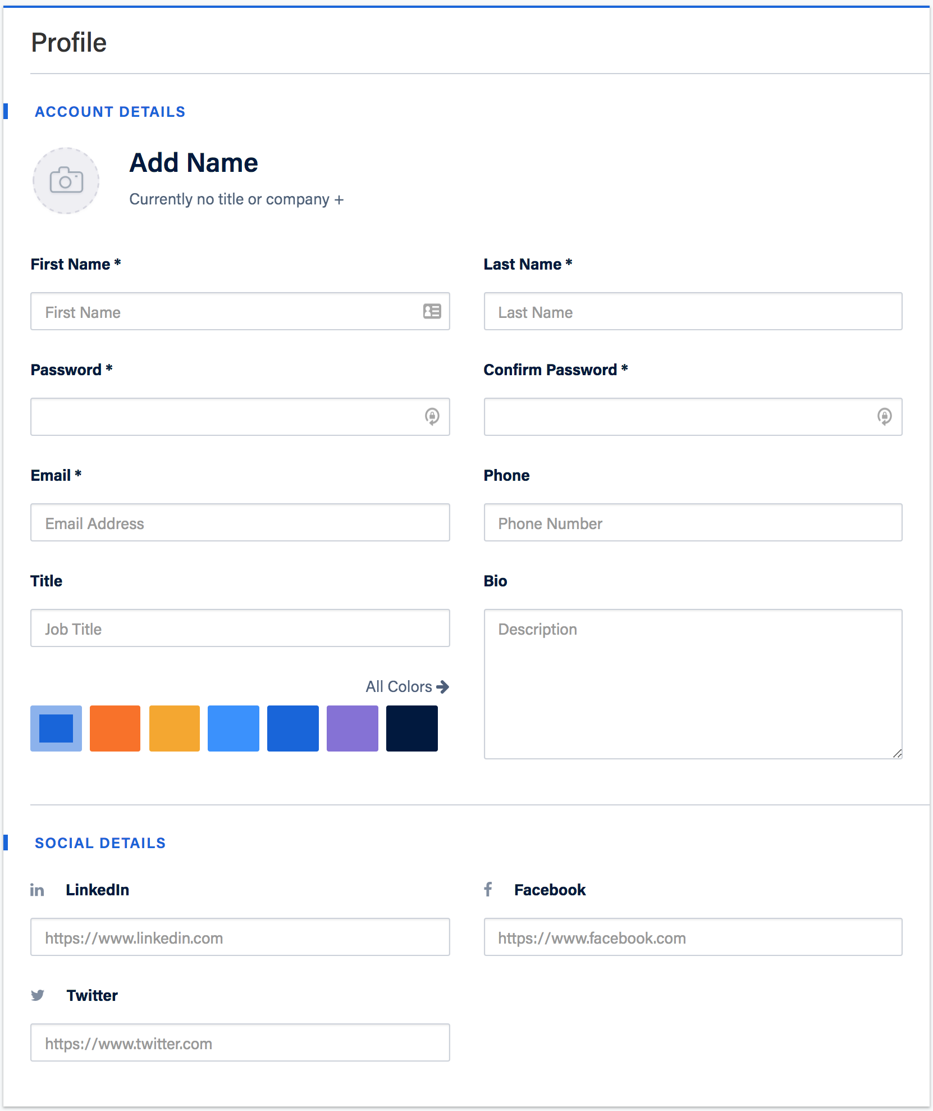Select the yellow color swatch
Screen dimensions: 933x1111
[x=175, y=728]
